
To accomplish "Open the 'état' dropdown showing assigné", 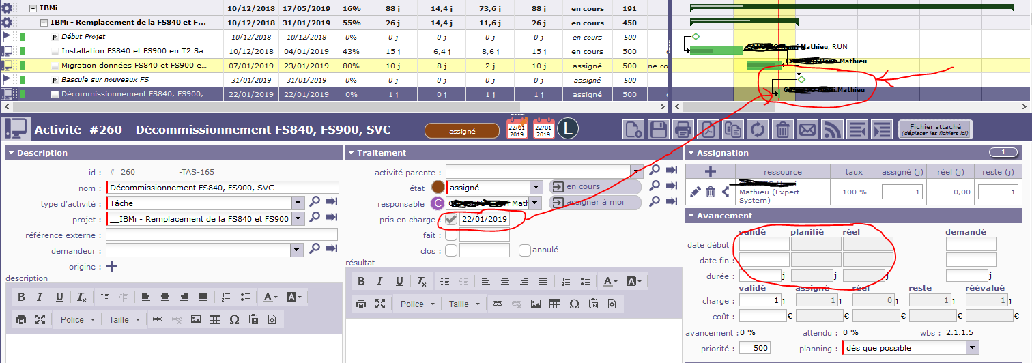I will click(537, 187).
